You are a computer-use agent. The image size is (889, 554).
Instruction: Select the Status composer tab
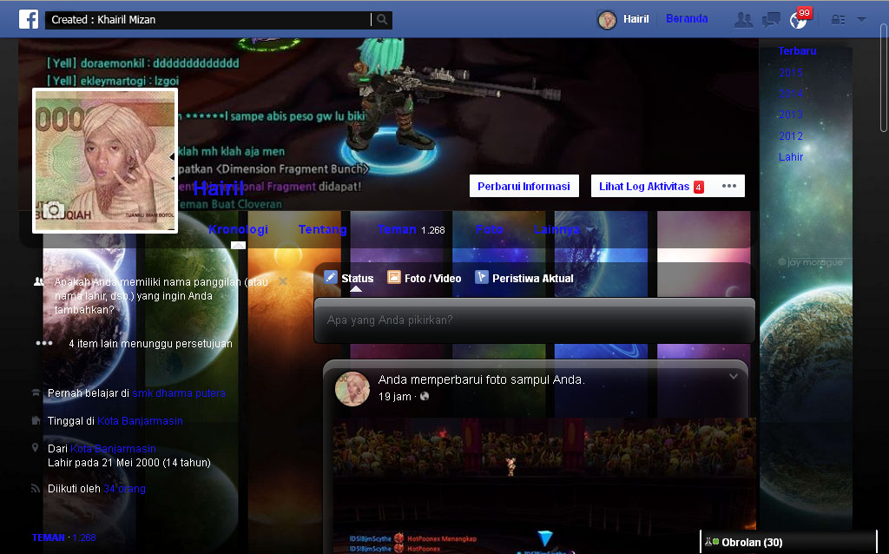coord(349,278)
